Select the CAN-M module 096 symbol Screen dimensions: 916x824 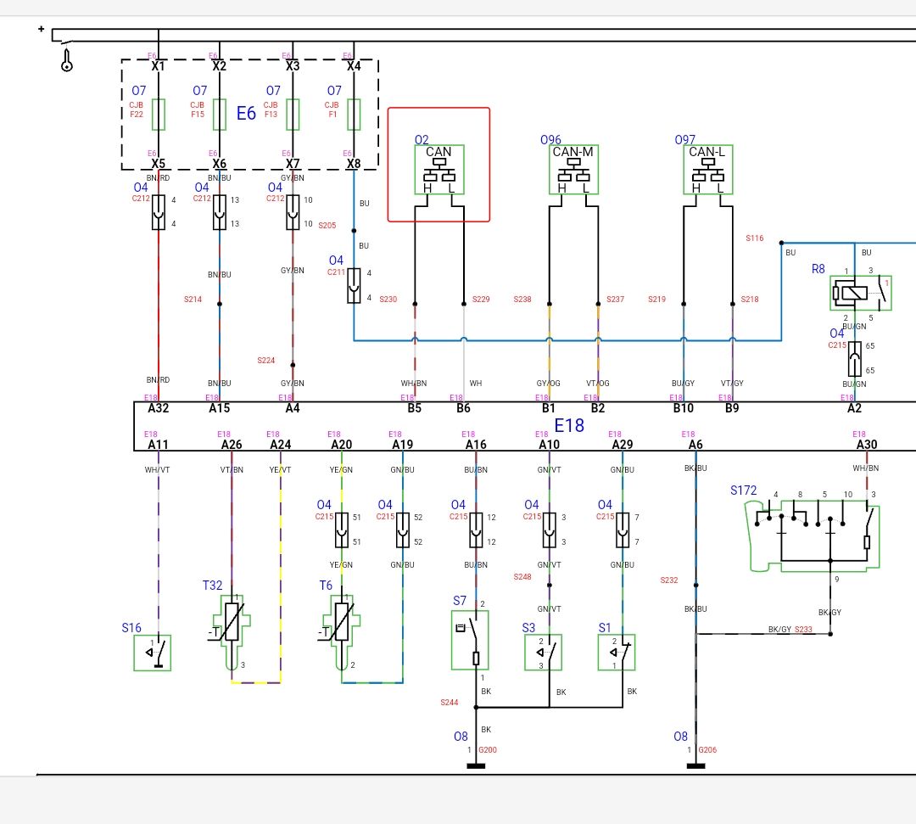pos(573,170)
